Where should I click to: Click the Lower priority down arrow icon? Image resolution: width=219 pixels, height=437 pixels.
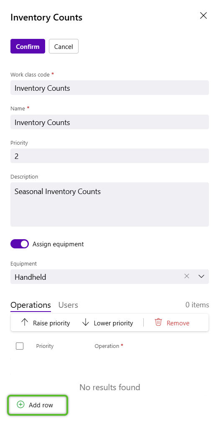(x=86, y=322)
